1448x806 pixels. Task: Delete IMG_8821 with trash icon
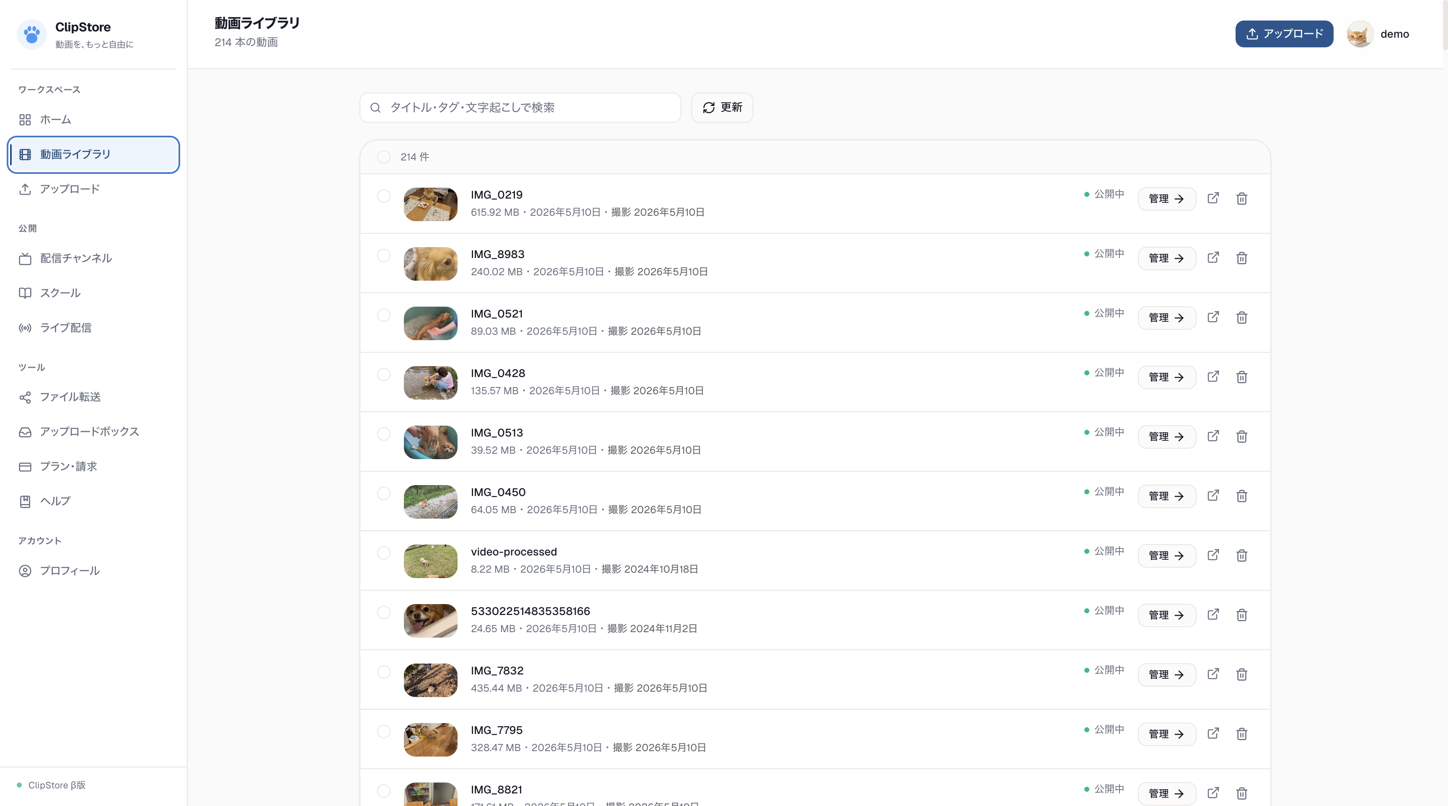tap(1242, 793)
